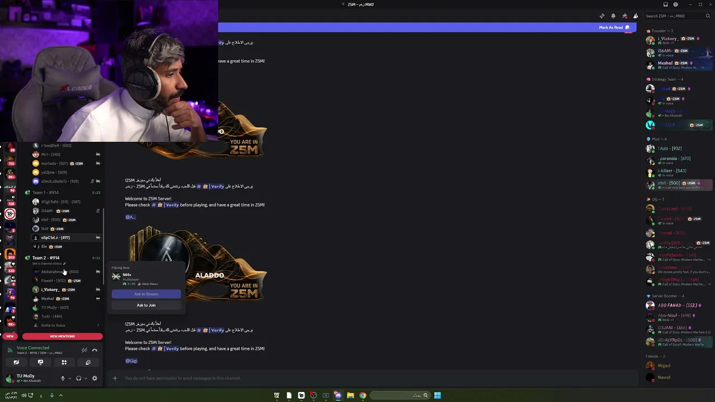Click the @Gigi mention in the chat
Screen dimensions: 715x402
[131, 361]
